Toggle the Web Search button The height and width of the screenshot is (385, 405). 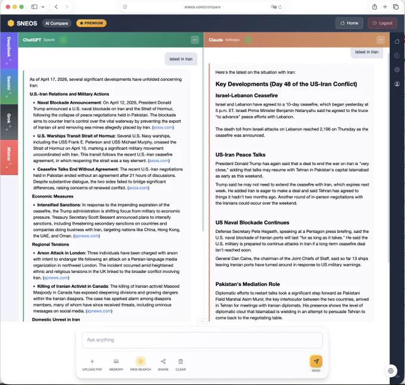pos(141,361)
